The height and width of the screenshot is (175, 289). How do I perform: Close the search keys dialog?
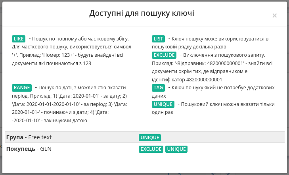tap(274, 15)
